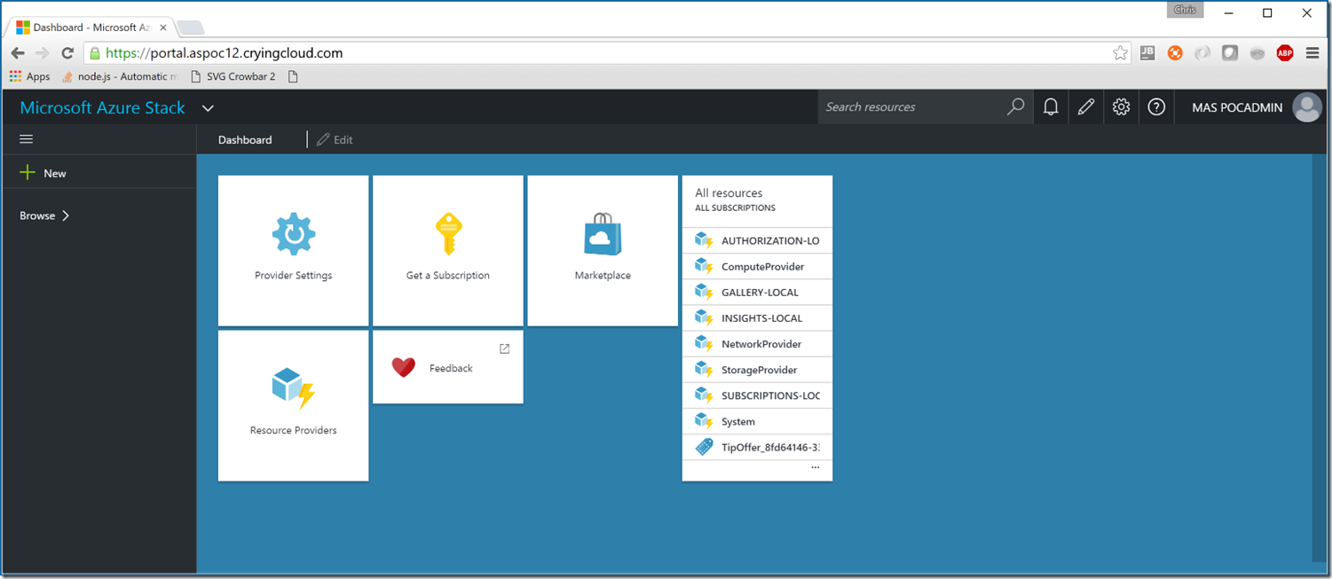The image size is (1332, 579).
Task: Open the GALLERY-LOCAL resource
Action: pyautogui.click(x=757, y=292)
